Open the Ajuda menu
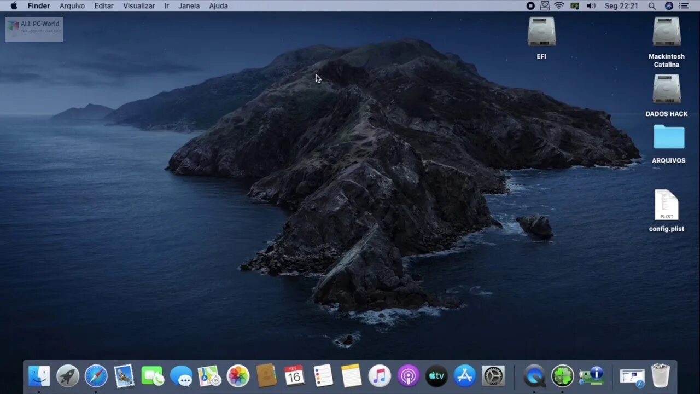Screen dimensions: 700x394 tap(218, 5)
